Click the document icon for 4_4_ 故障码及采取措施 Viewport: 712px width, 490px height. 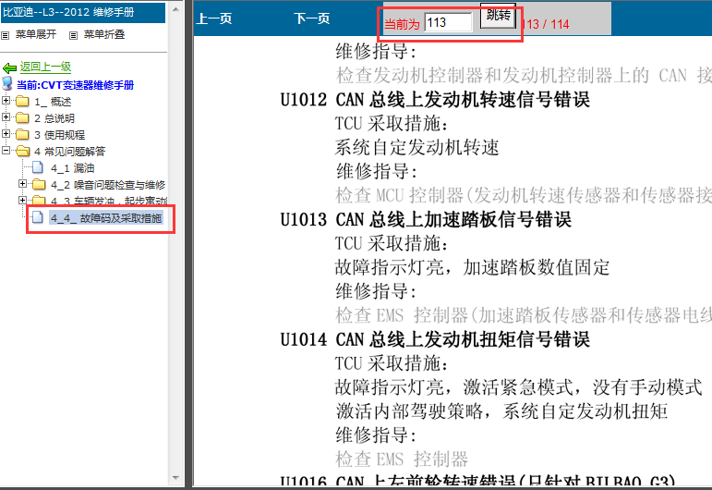pyautogui.click(x=38, y=217)
